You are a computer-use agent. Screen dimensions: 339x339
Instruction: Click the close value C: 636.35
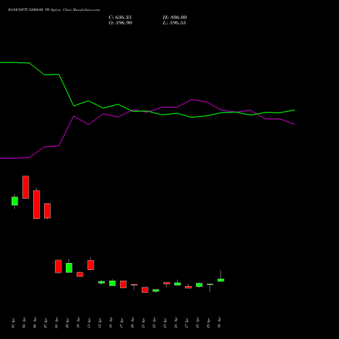120,18
